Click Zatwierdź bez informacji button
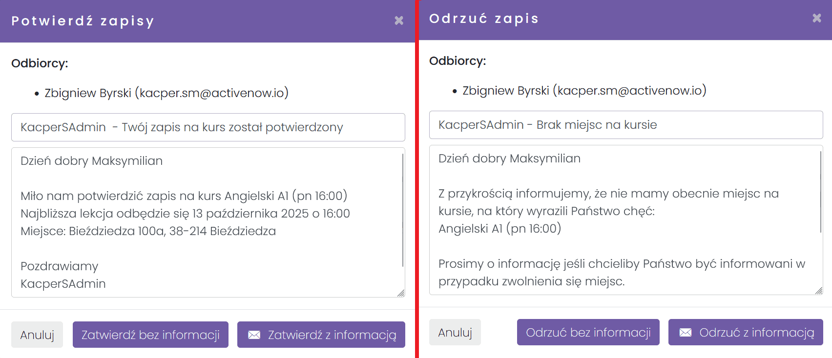Image resolution: width=832 pixels, height=358 pixels. 150,335
